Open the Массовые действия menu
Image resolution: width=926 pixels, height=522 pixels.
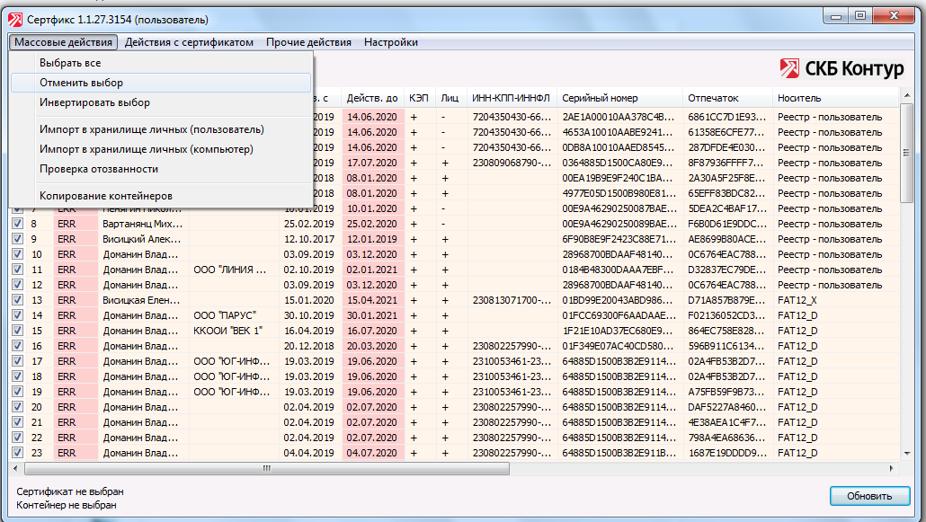click(63, 42)
